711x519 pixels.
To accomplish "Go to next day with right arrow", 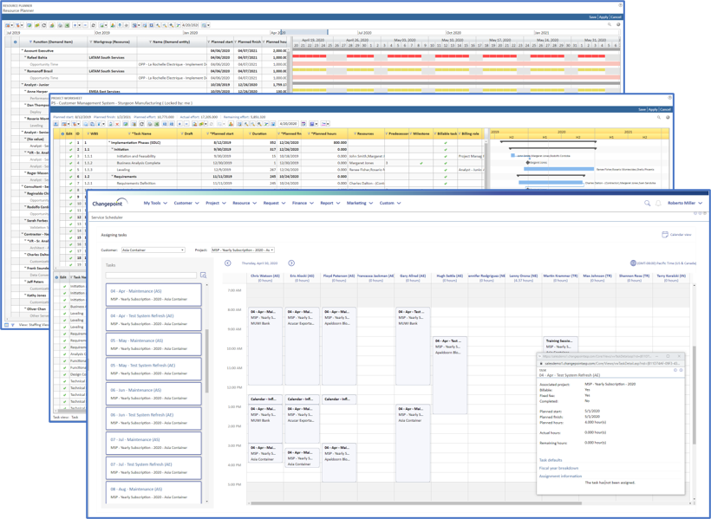I will [291, 263].
